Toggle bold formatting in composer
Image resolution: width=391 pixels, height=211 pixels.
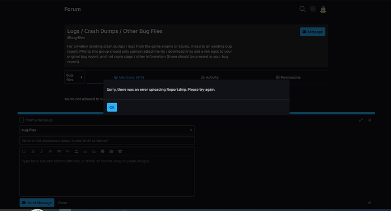(33, 151)
